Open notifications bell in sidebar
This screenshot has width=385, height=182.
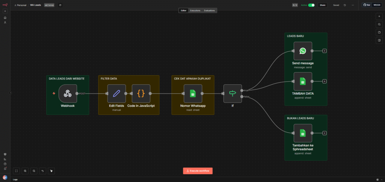[x=5, y=169]
